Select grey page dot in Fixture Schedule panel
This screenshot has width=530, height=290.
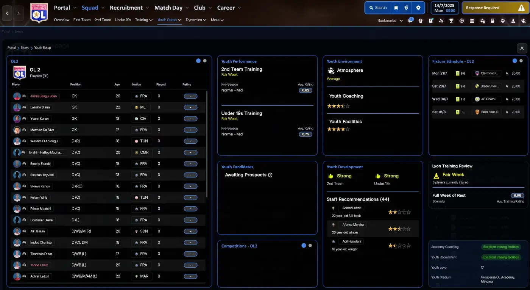tap(521, 61)
